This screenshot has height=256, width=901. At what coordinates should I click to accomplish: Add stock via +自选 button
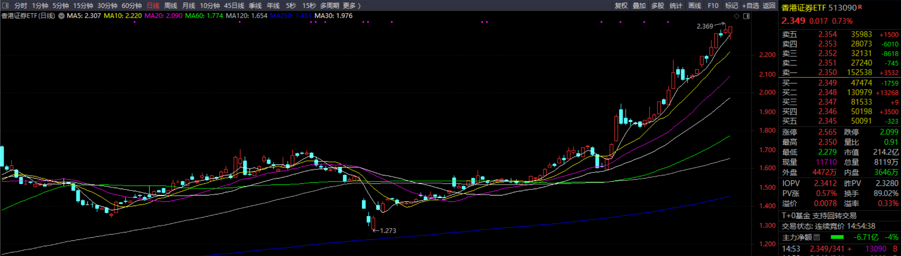[x=750, y=6]
